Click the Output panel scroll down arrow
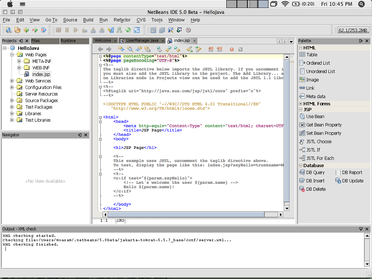This screenshot has width=372, height=279. [x=367, y=264]
